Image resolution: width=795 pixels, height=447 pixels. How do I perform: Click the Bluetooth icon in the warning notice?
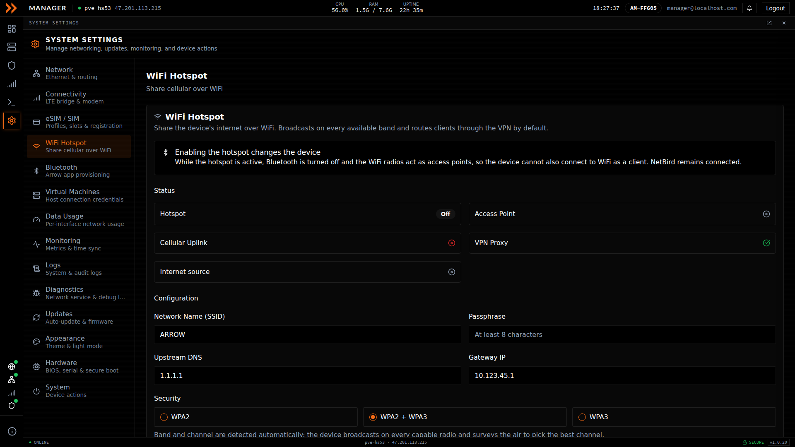166,152
